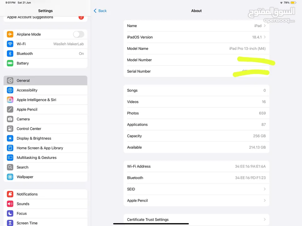Tap the Capacity 256 GB value
The width and height of the screenshot is (302, 226).
click(x=259, y=136)
